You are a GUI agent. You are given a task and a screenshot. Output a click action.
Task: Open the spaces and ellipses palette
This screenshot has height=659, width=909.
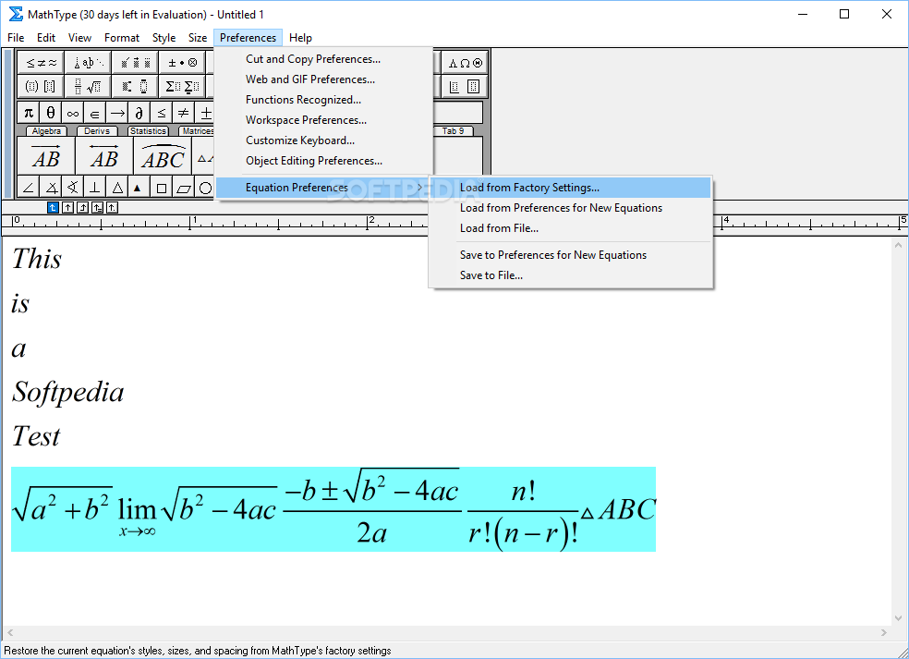pos(88,63)
